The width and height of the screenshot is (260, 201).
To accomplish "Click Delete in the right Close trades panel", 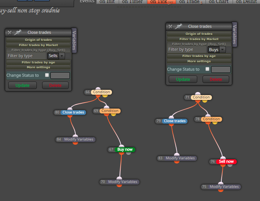I will pyautogui.click(x=216, y=79).
